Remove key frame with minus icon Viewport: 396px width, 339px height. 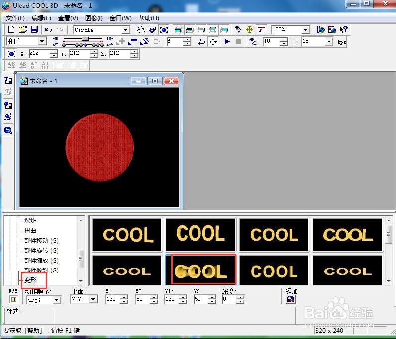133,41
